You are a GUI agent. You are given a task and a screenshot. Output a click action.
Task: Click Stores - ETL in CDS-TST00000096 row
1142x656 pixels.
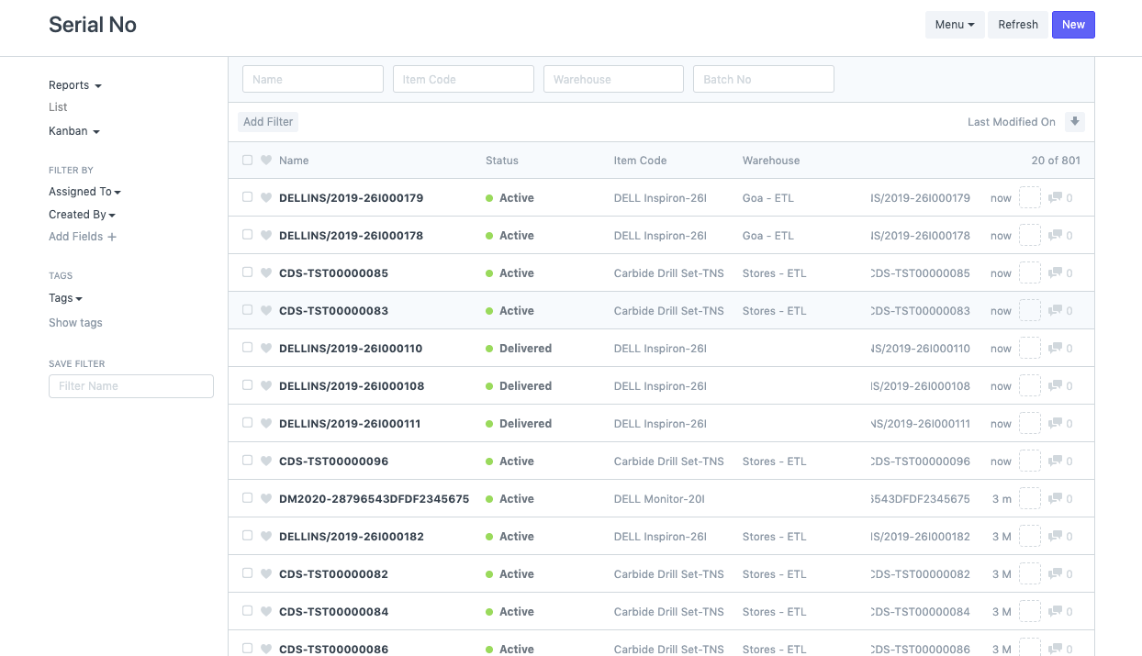pyautogui.click(x=774, y=461)
